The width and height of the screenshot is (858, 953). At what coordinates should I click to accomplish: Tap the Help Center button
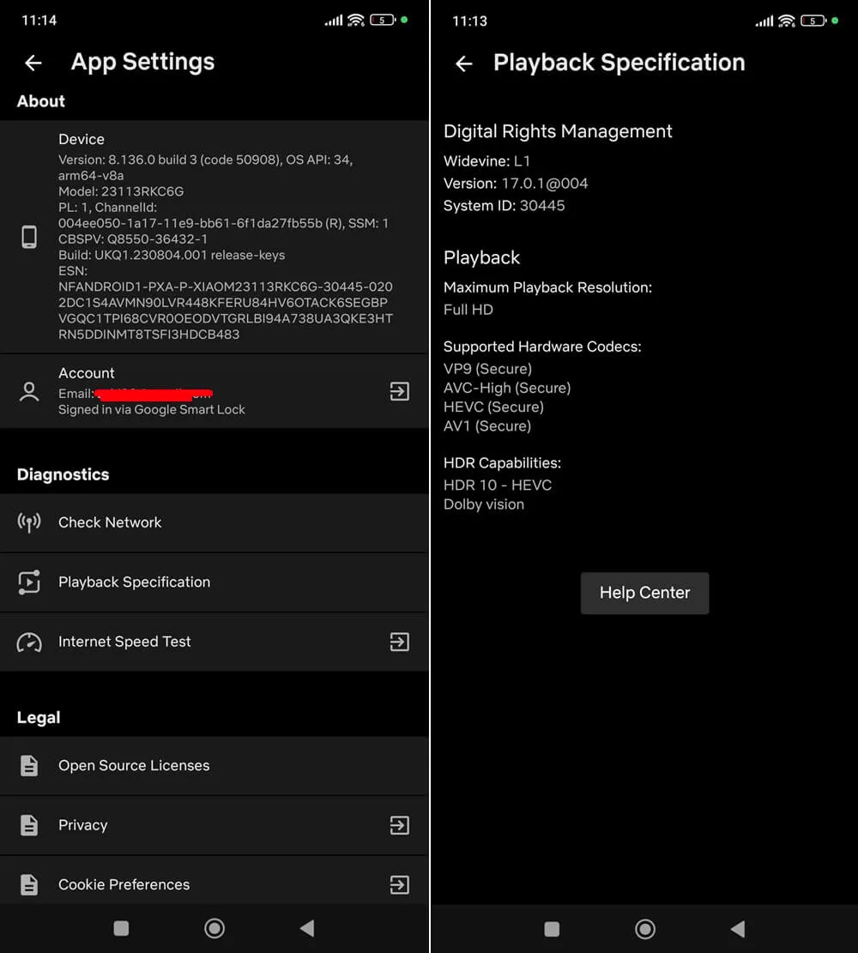644,593
